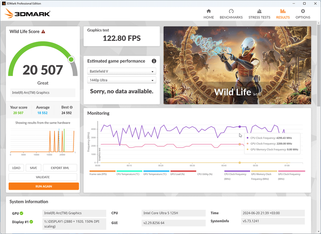The width and height of the screenshot is (321, 234).
Task: Toggle CPU Temperature graph series
Action: (x=129, y=173)
